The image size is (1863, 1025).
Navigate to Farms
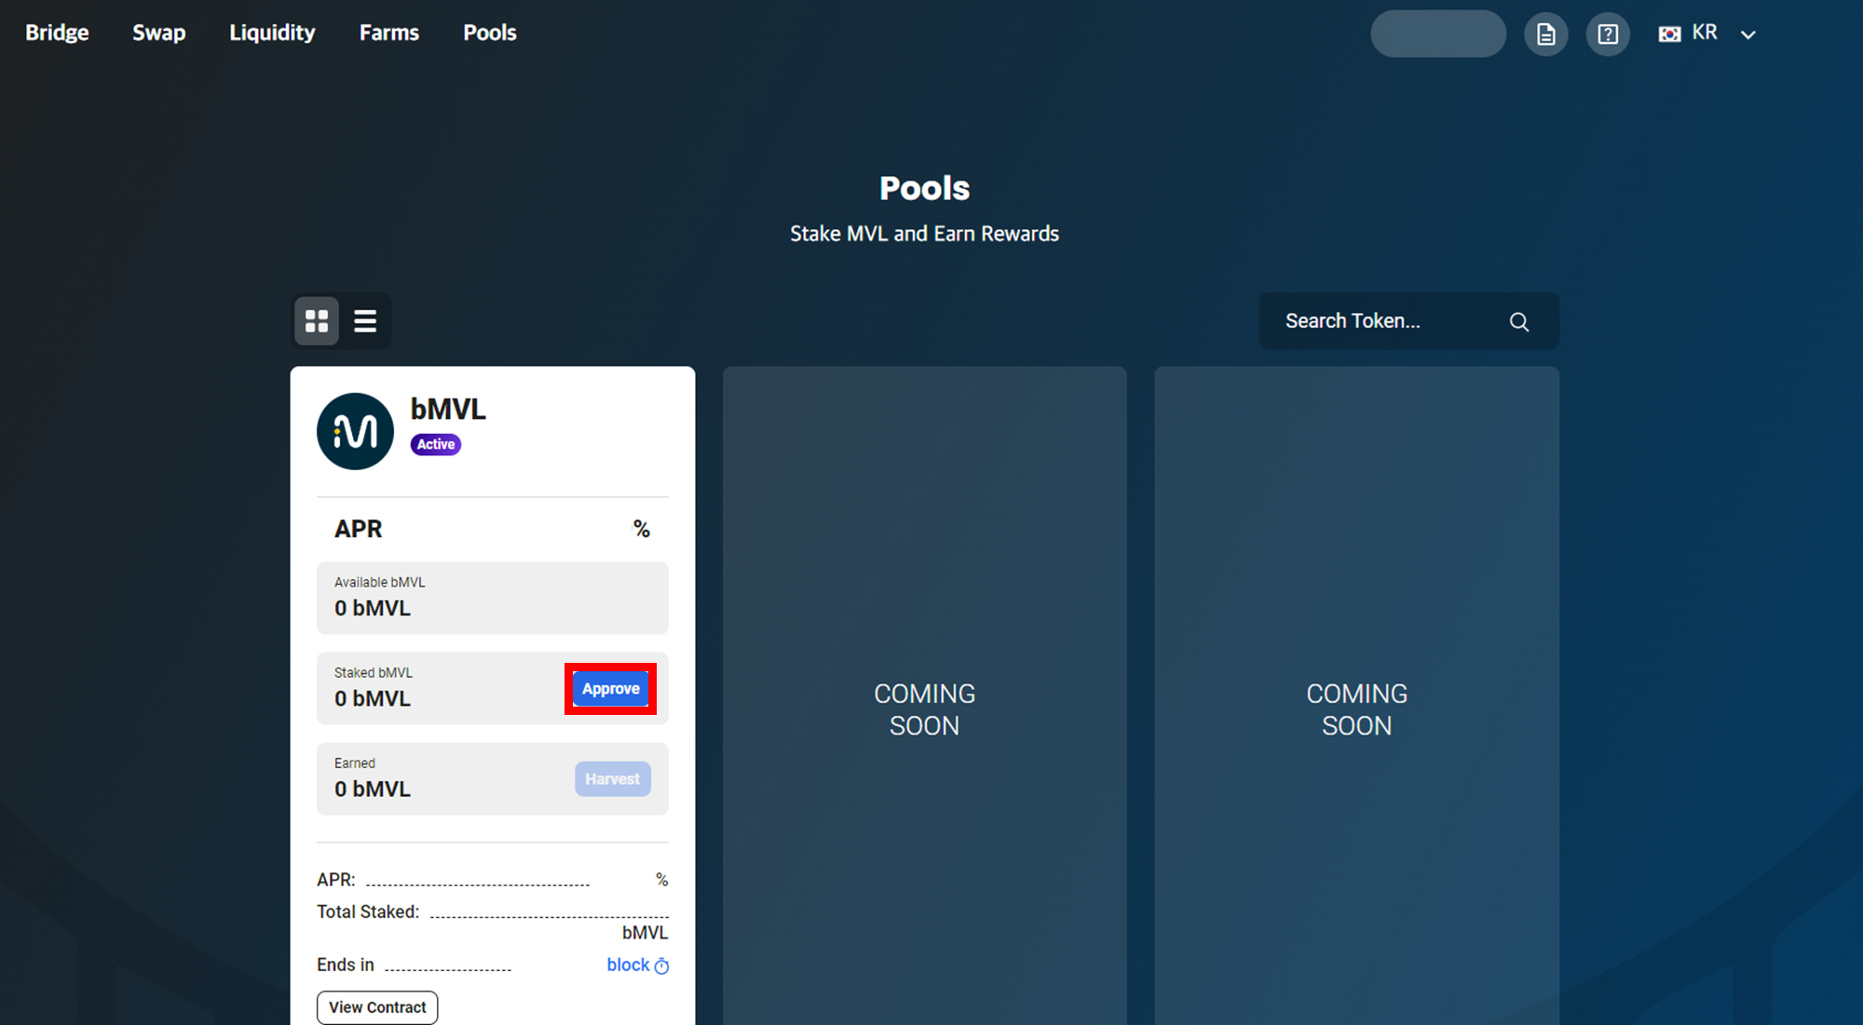(x=389, y=33)
